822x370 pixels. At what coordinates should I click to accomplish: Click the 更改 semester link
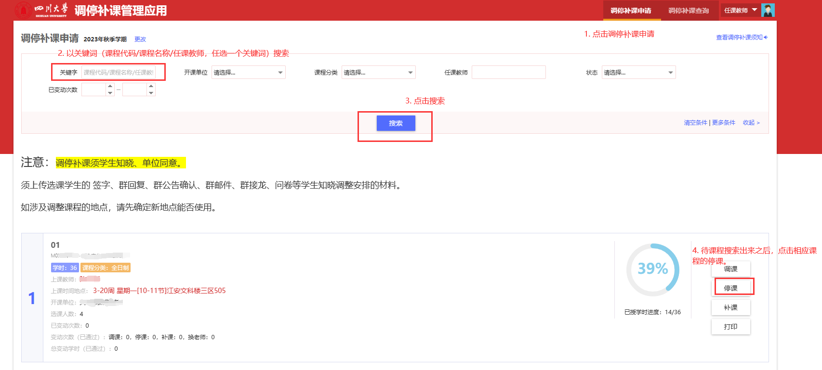(140, 39)
